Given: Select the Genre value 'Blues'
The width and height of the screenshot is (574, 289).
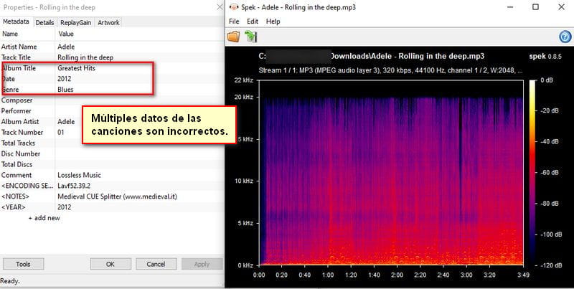Looking at the screenshot, I should (x=65, y=89).
